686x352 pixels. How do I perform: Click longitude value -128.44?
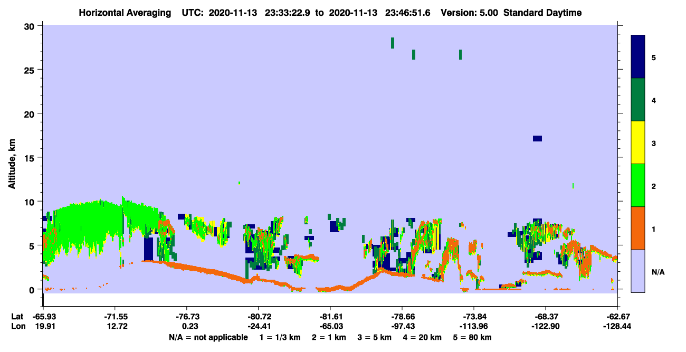pyautogui.click(x=617, y=326)
